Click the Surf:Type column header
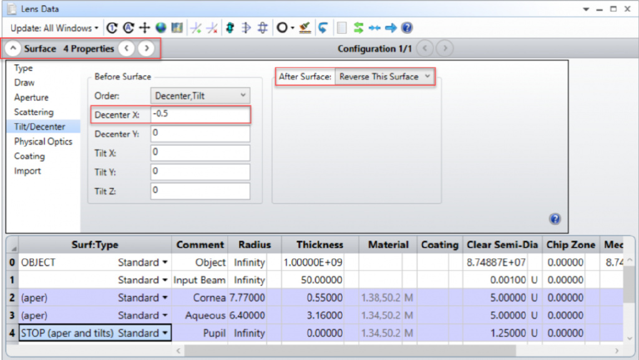This screenshot has height=360, width=639. click(x=95, y=245)
